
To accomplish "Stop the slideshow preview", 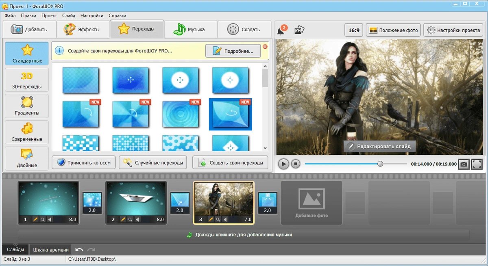I will (296, 164).
